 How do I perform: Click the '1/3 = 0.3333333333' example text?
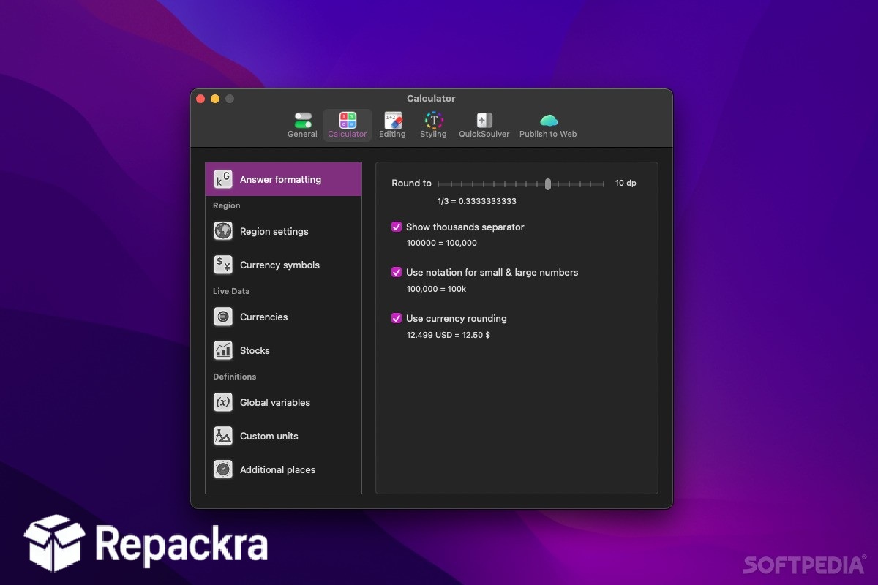(x=477, y=201)
